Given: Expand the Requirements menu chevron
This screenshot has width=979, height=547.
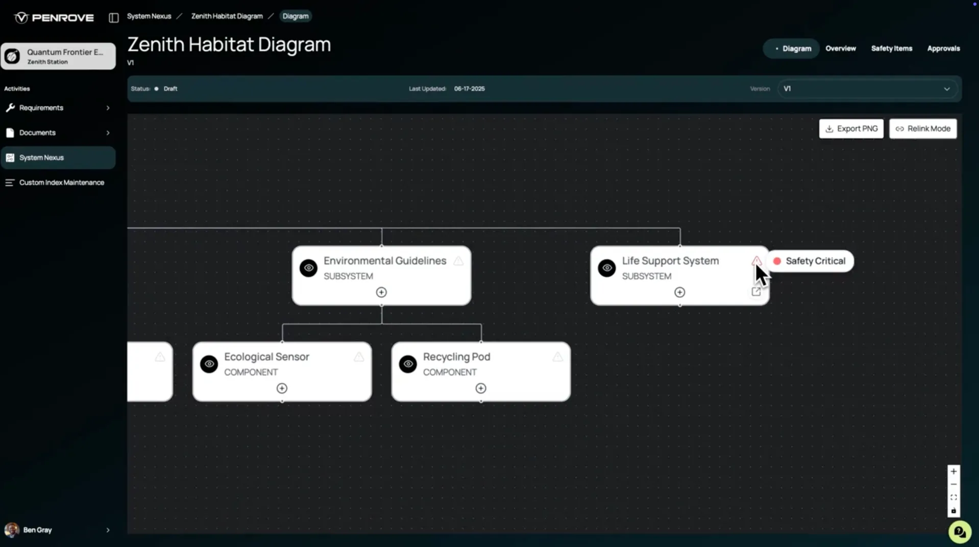Looking at the screenshot, I should (x=108, y=108).
